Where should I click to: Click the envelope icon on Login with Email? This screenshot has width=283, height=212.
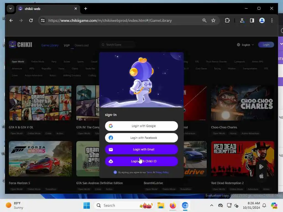pyautogui.click(x=111, y=149)
